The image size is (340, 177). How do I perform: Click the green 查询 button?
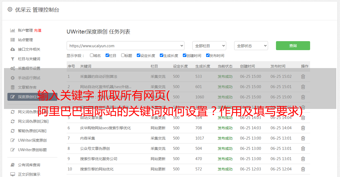(x=293, y=46)
